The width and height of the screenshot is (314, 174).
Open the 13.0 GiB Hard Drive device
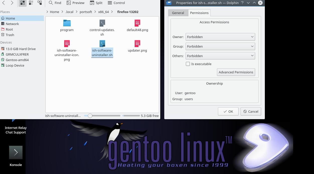[x=22, y=49]
